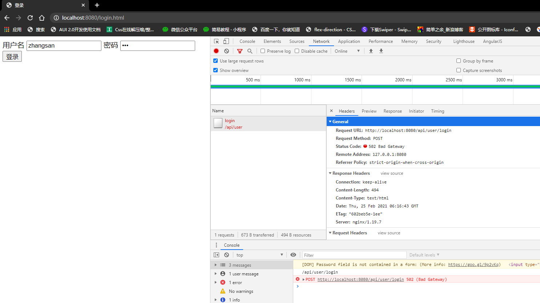Select the inspect element picker icon
The image size is (540, 303).
(x=217, y=41)
